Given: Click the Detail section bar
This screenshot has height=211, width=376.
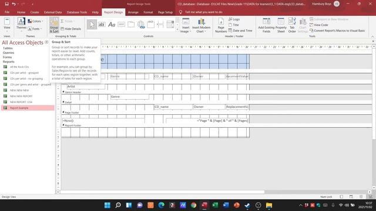Looking at the screenshot, I should click(217, 102).
